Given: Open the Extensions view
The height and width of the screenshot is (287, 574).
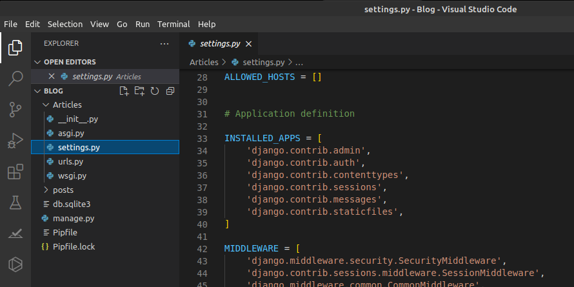Looking at the screenshot, I should point(15,172).
